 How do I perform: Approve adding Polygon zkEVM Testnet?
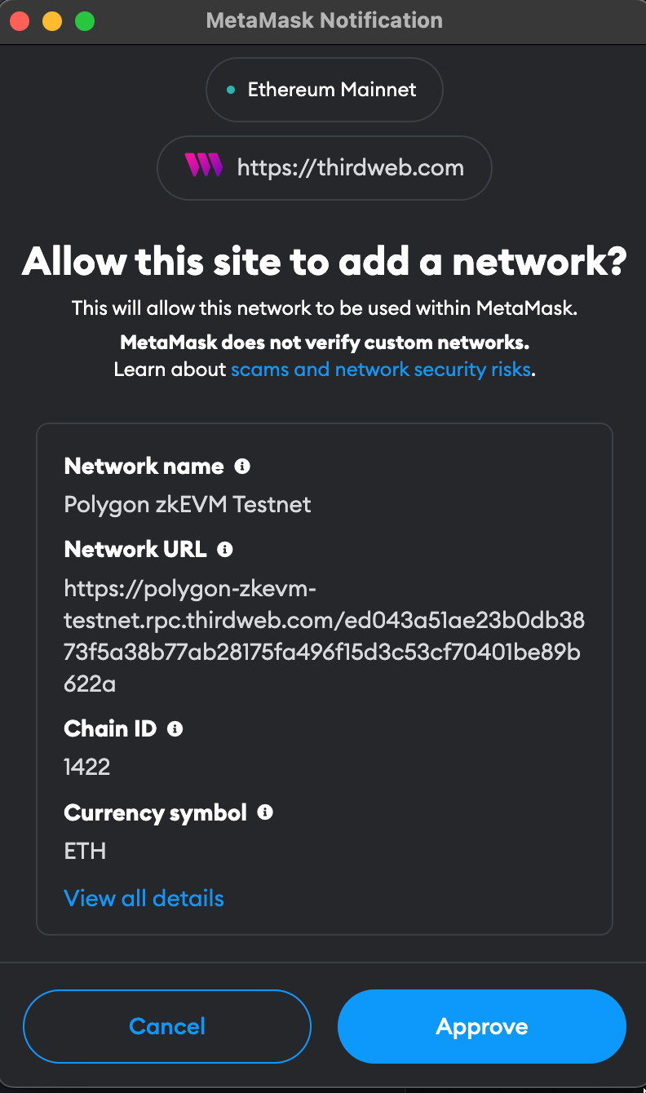[481, 1026]
